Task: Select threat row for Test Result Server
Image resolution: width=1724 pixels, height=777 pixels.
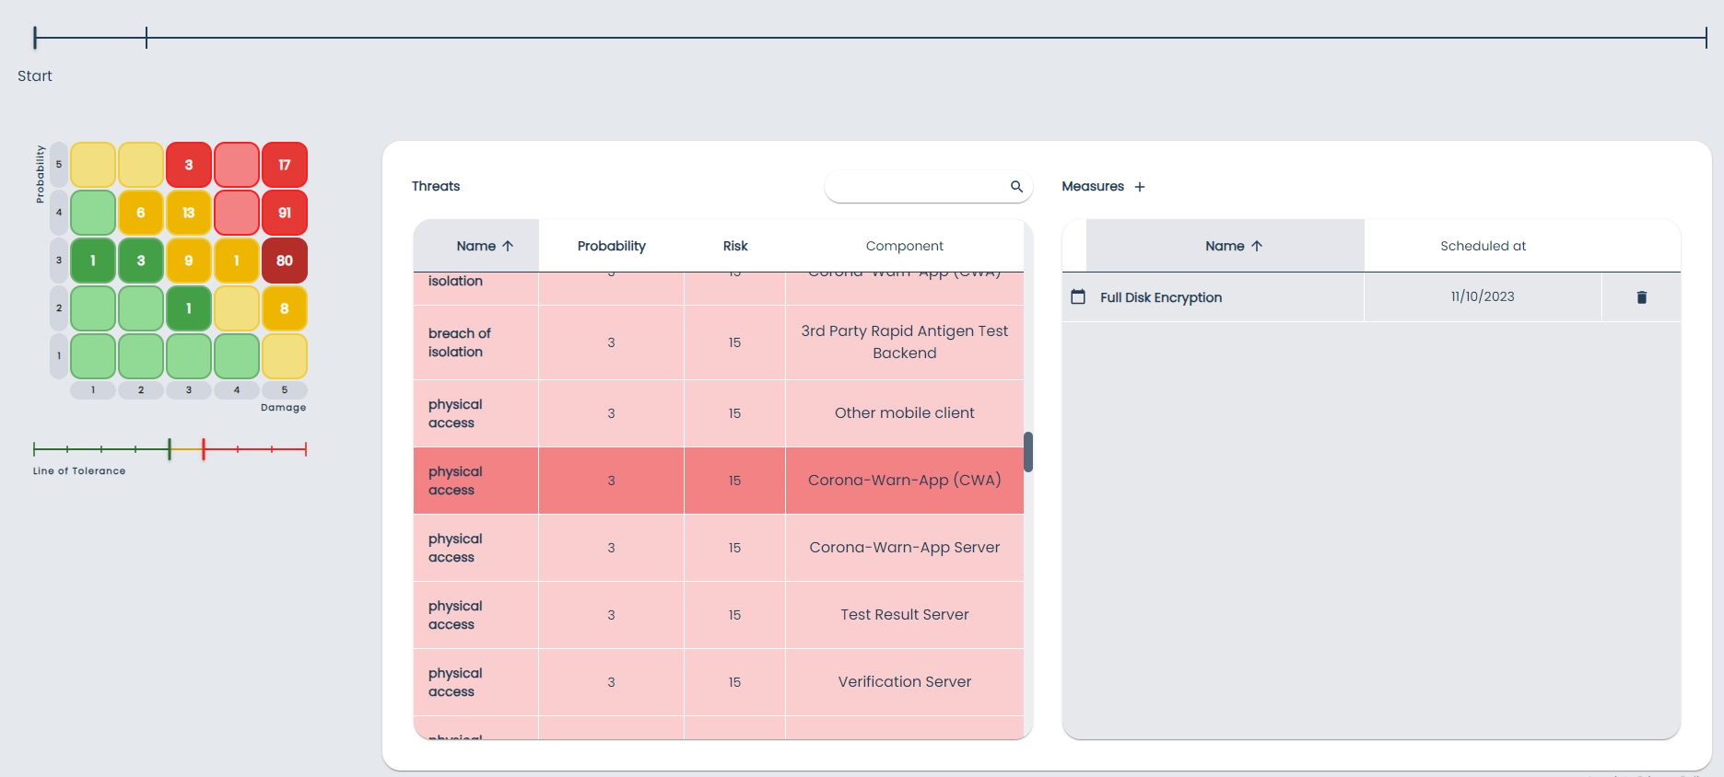Action: [x=719, y=615]
